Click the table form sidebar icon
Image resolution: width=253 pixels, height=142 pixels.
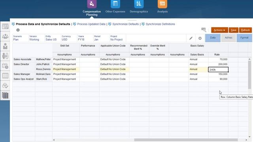point(5,76)
